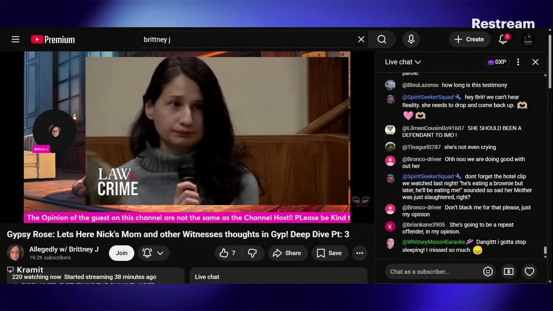Open the account avatar menu
553x311 pixels.
click(528, 39)
